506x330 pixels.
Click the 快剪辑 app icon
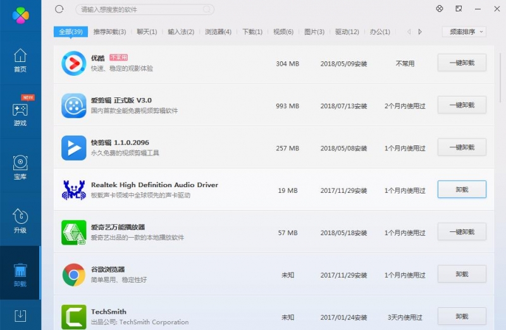point(74,148)
